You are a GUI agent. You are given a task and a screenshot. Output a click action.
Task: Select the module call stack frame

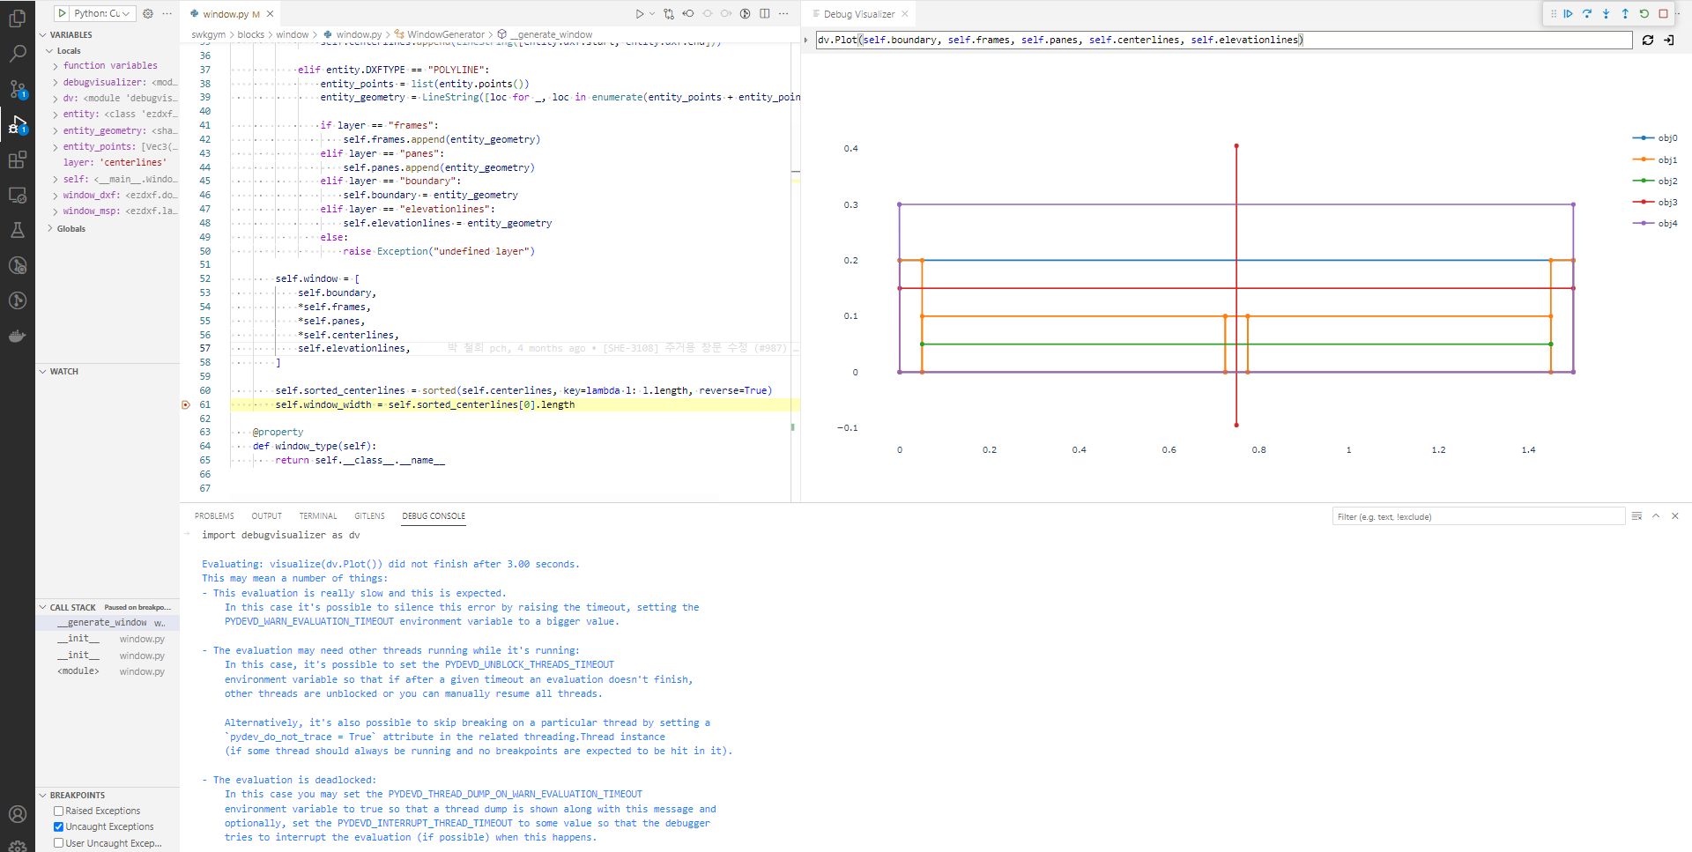[108, 671]
